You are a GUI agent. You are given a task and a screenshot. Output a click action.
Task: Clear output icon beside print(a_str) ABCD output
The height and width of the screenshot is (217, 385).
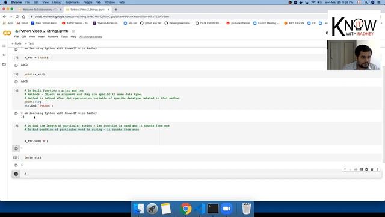coord(16,82)
